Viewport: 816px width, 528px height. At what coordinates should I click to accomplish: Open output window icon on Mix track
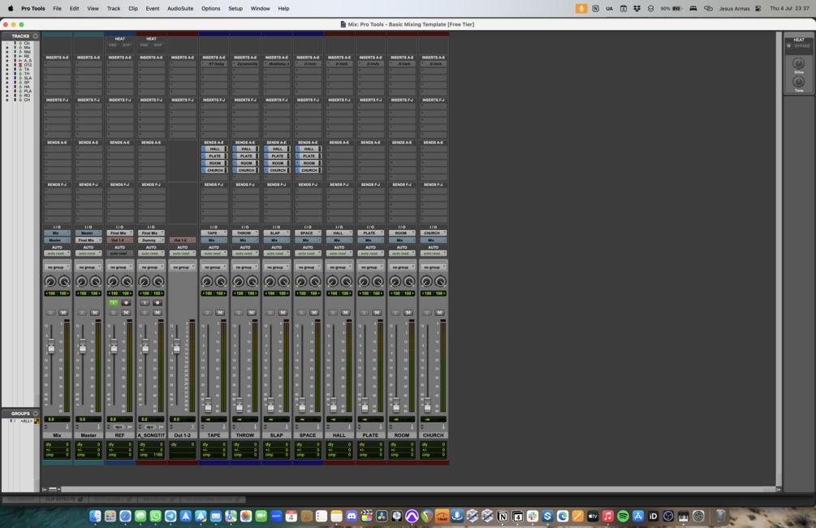click(x=67, y=427)
